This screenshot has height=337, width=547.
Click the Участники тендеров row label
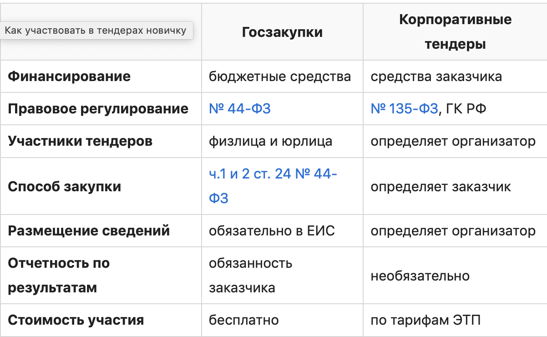(x=80, y=141)
